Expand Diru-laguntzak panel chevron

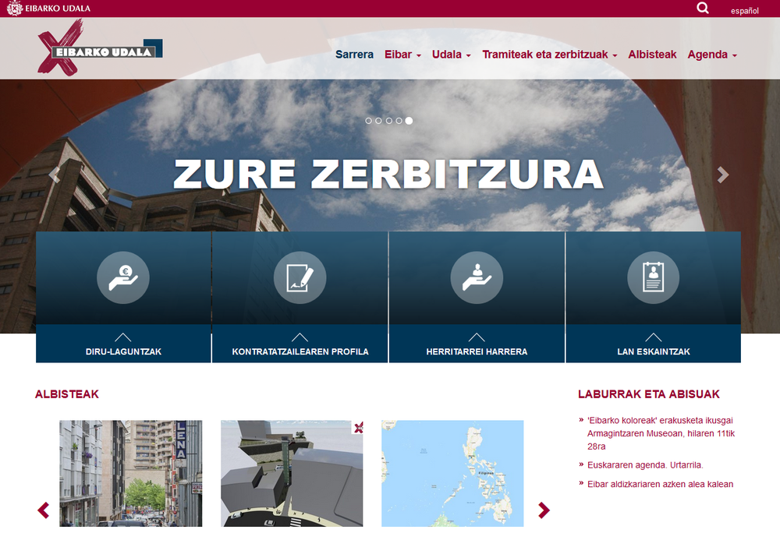point(123,337)
